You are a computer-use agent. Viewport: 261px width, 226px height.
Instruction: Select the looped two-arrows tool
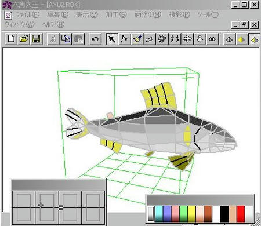(x=150, y=39)
